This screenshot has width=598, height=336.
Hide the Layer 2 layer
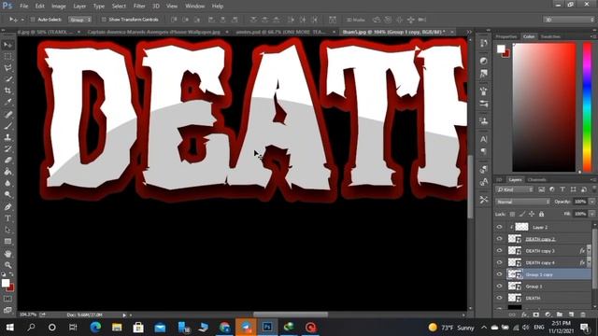tap(499, 227)
